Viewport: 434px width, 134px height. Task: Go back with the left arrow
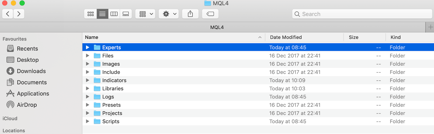coord(8,14)
